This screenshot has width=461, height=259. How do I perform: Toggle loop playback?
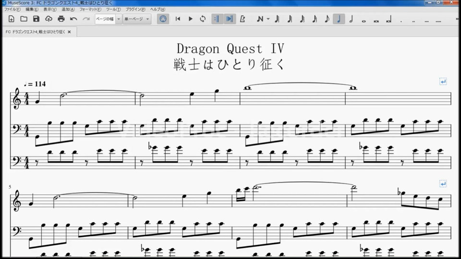tap(203, 19)
